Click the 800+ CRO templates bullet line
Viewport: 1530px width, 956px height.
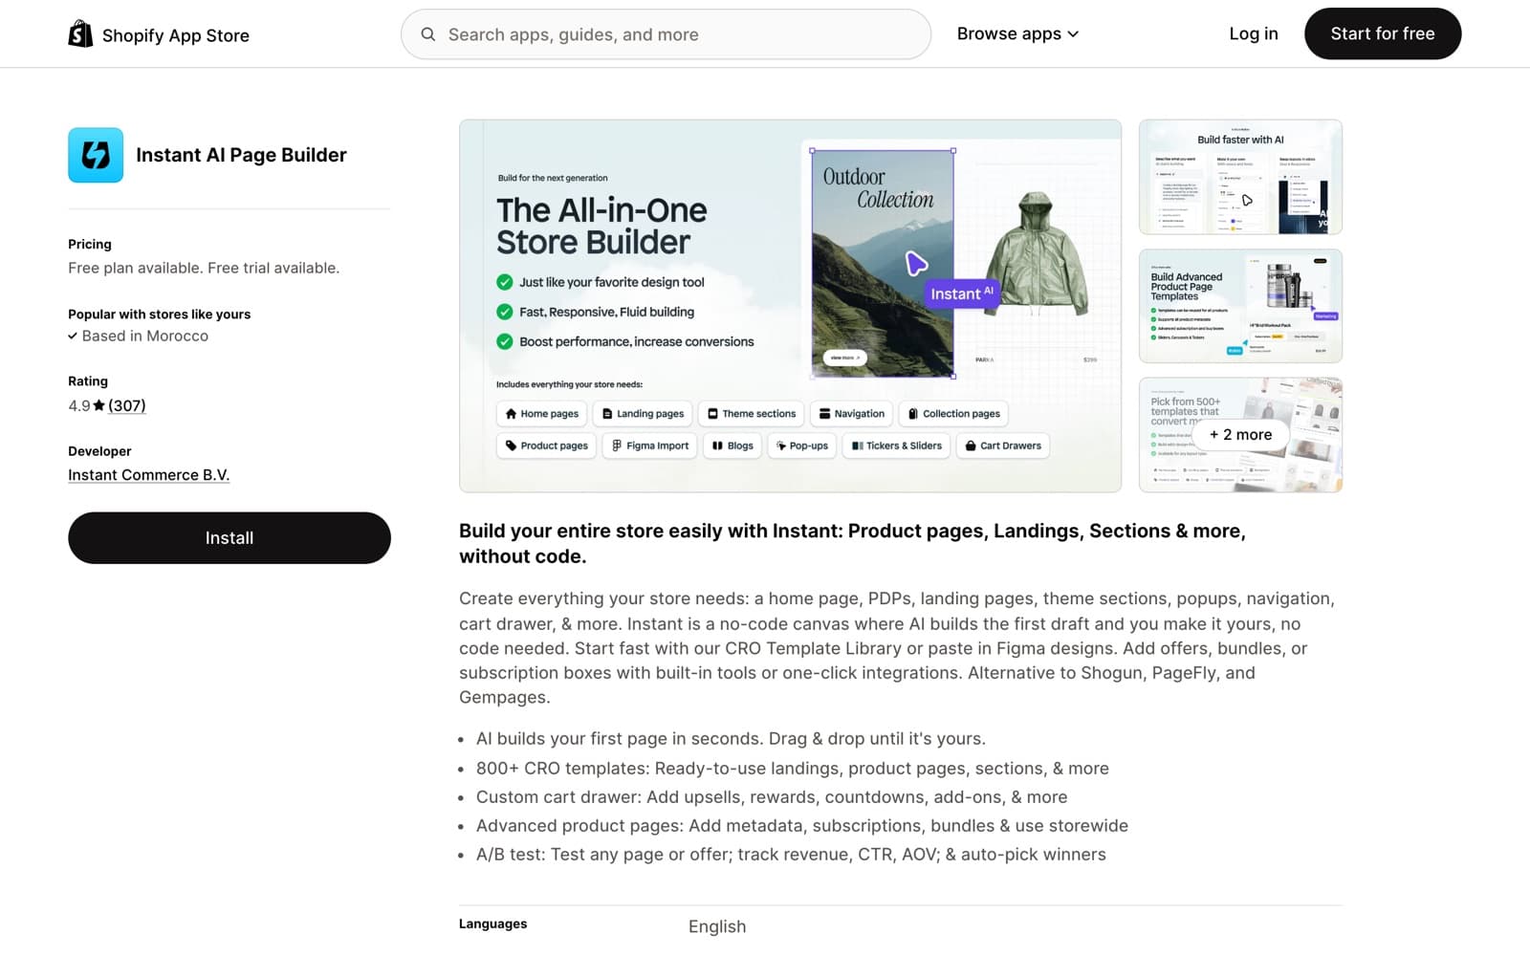(x=793, y=769)
